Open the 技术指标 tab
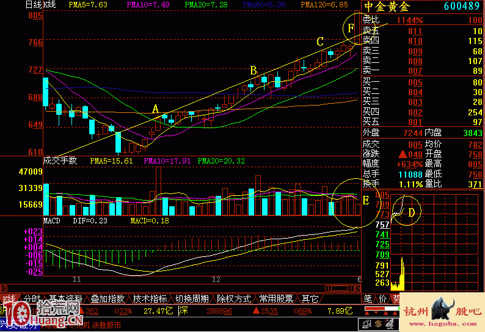Viewport: 485px width, 332px height. coord(150,298)
